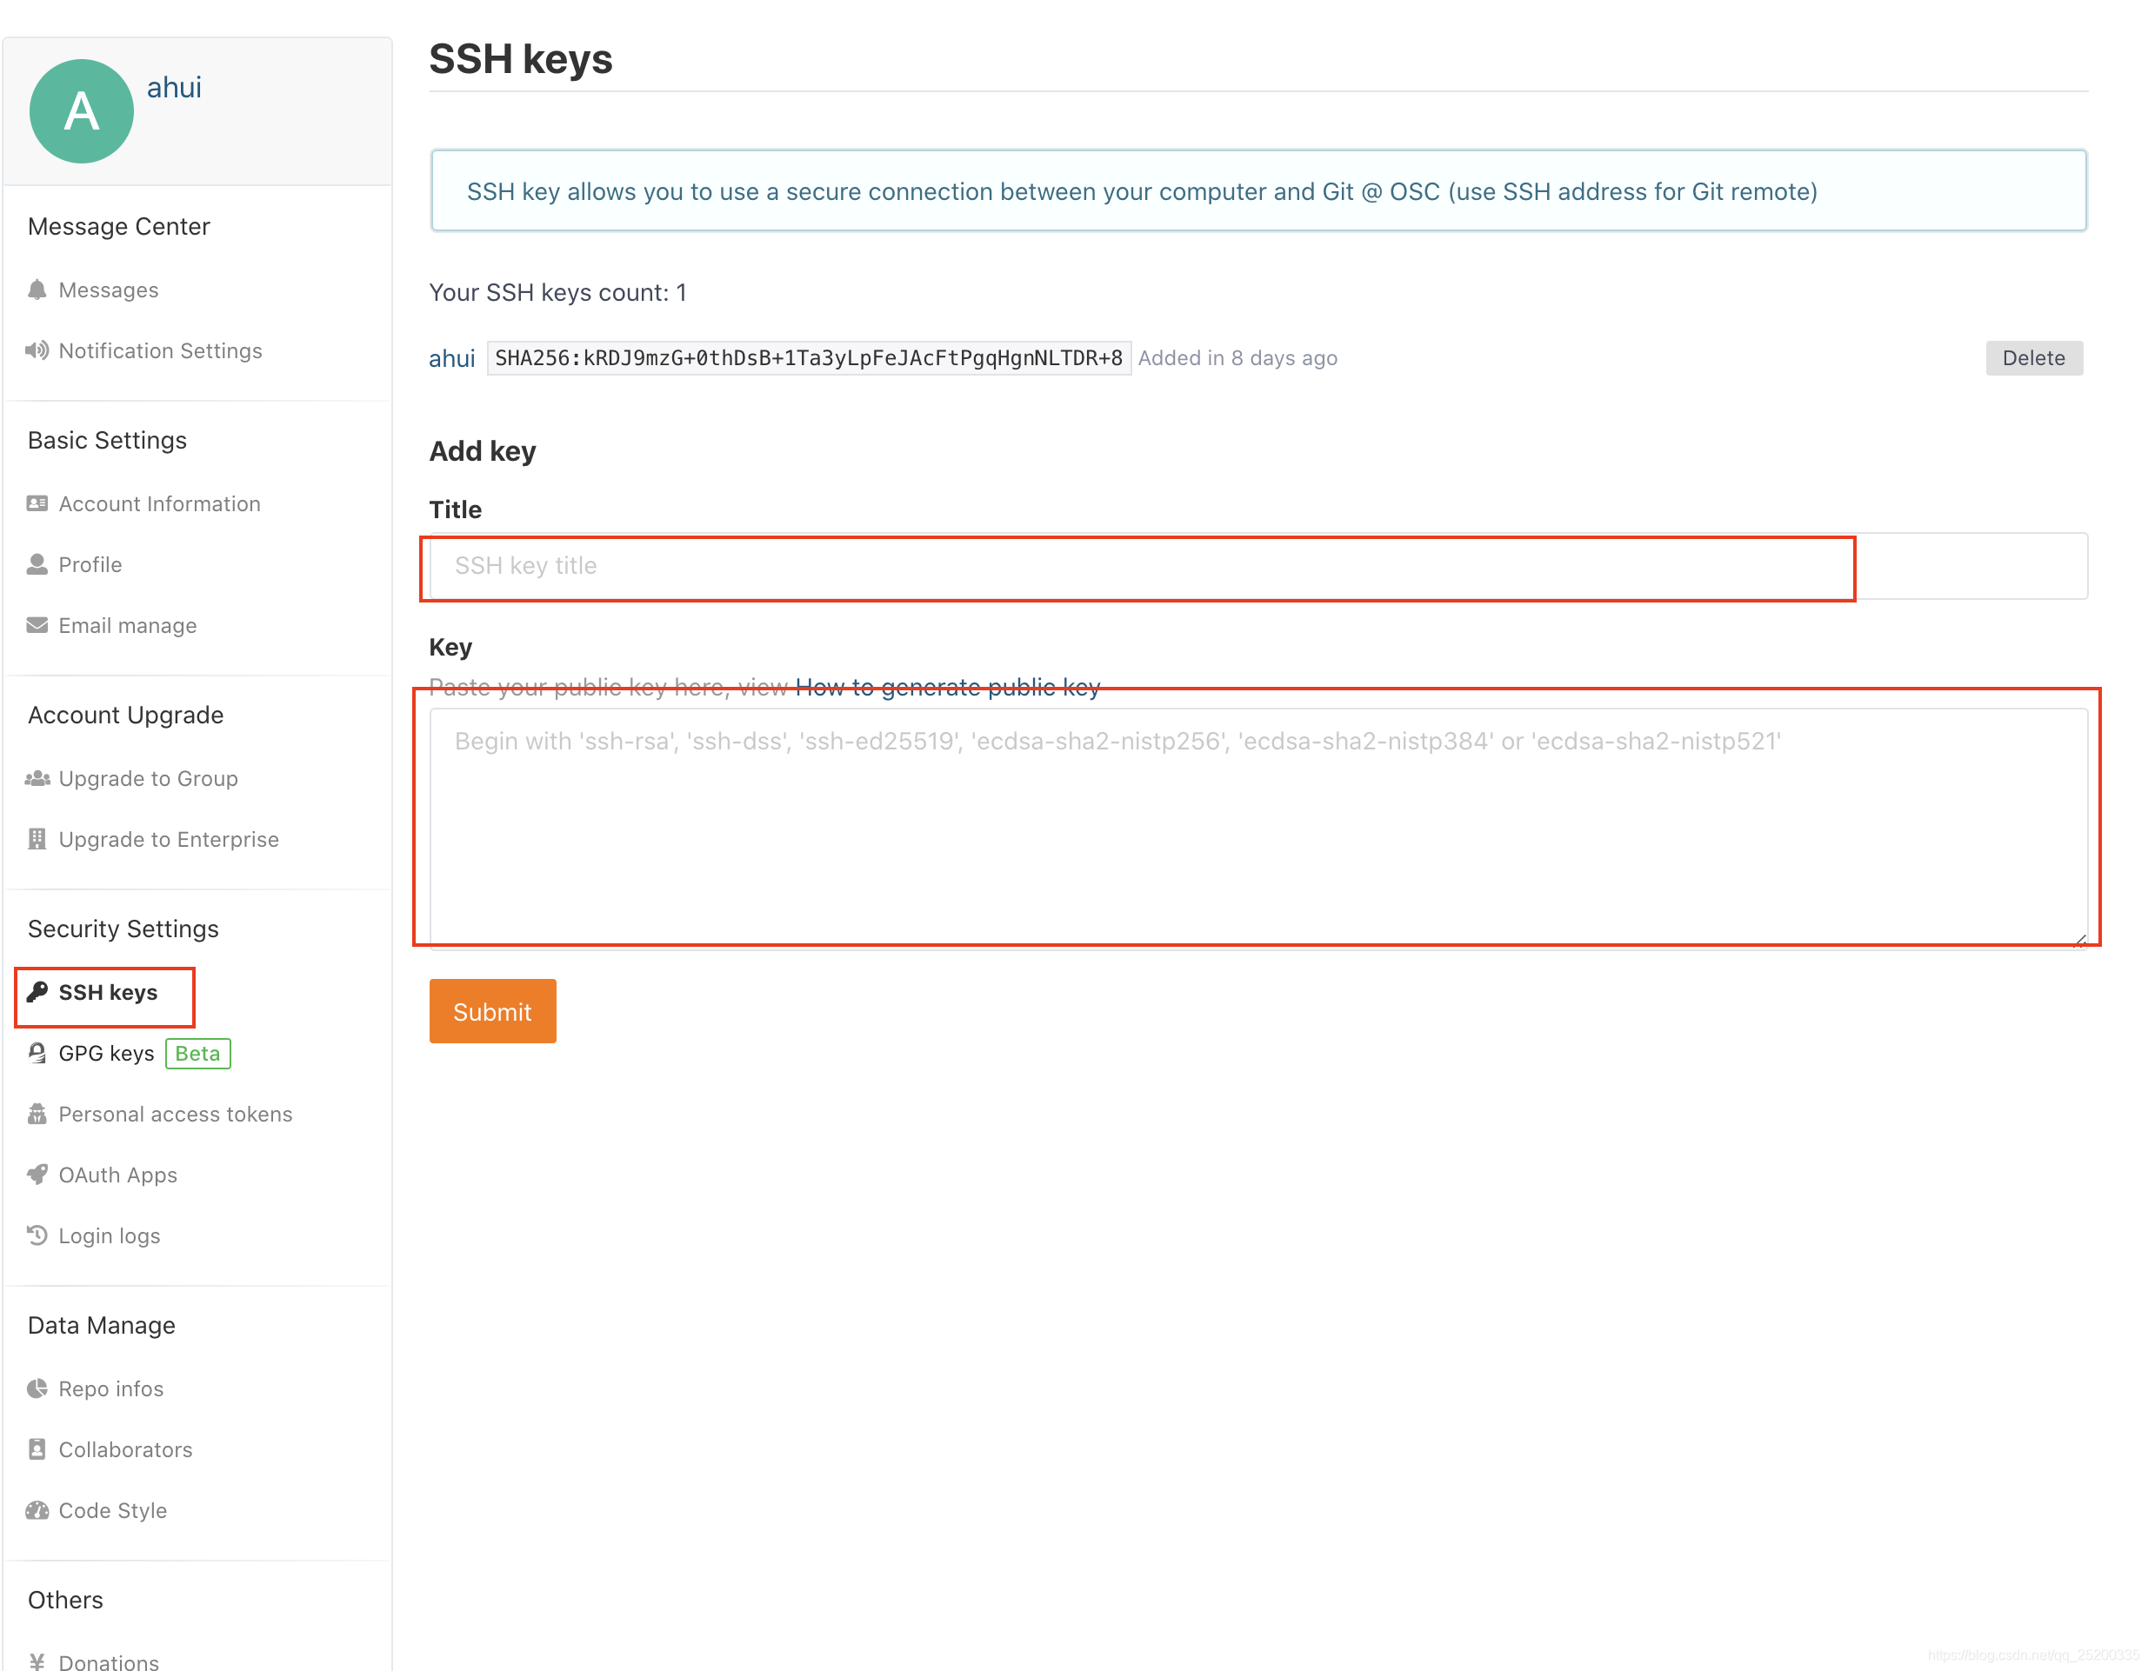Click the SSH keys icon in sidebar

pos(40,993)
